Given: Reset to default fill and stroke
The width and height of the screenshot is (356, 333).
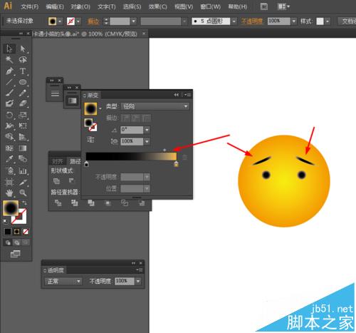Looking at the screenshot, I should (x=5, y=222).
